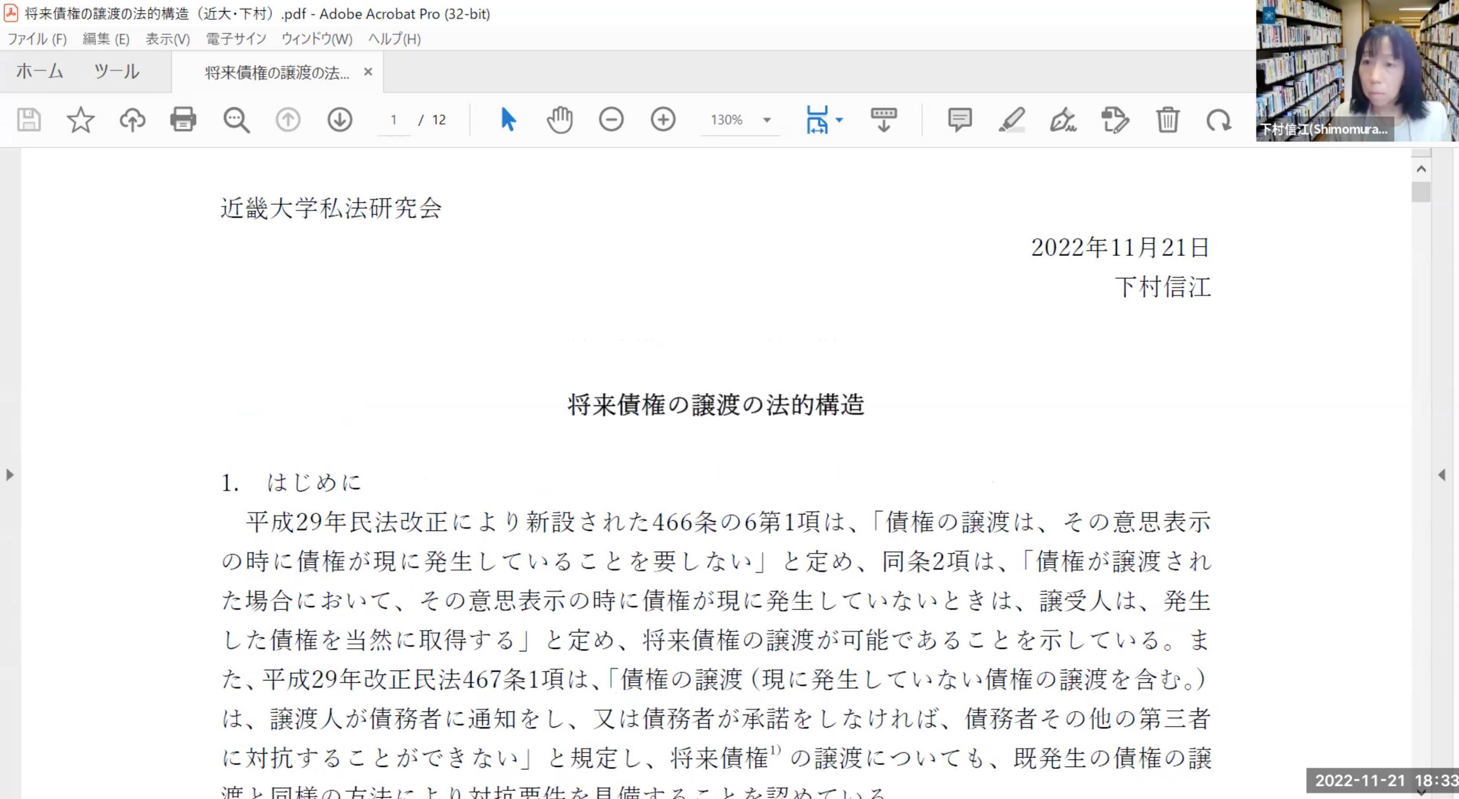Open the find text magnifier tool
Viewport: 1459px width, 799px height.
pos(236,120)
